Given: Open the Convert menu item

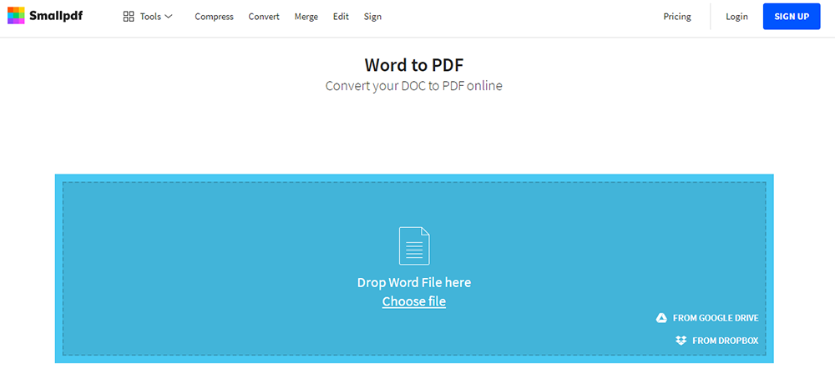Looking at the screenshot, I should pyautogui.click(x=264, y=17).
